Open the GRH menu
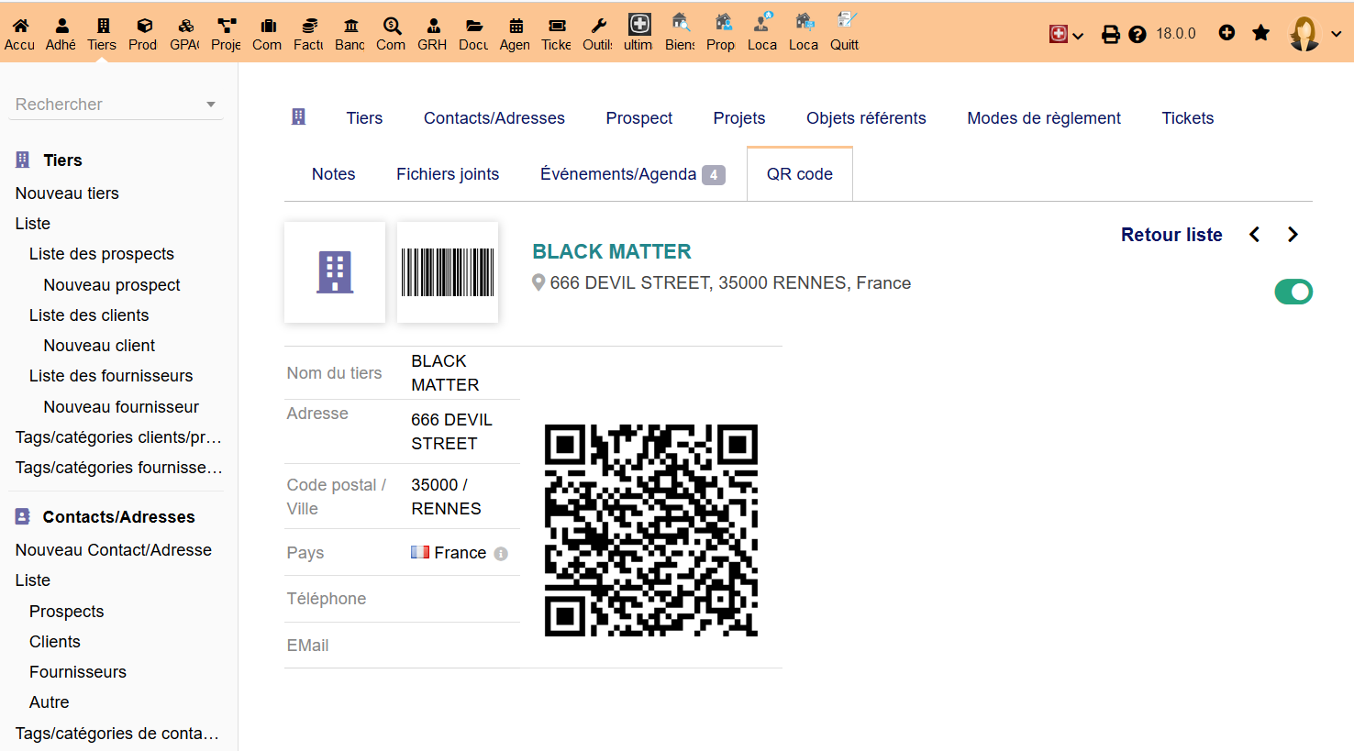 (x=432, y=34)
